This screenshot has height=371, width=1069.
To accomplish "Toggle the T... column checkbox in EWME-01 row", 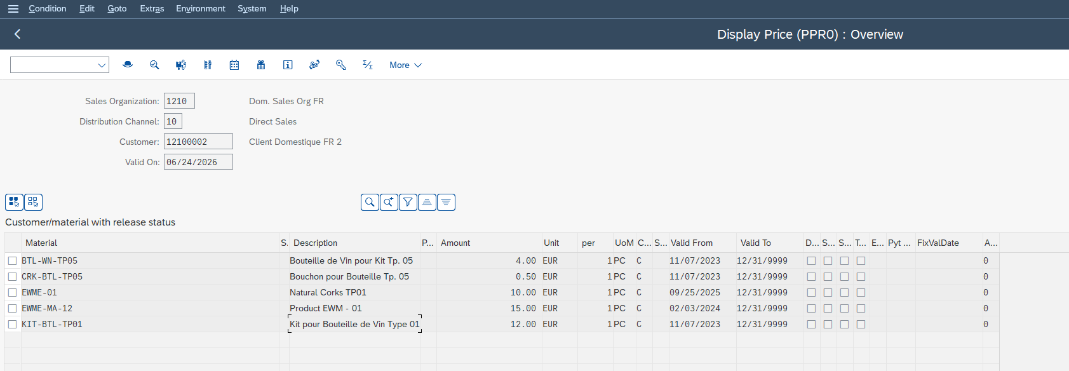I will click(x=861, y=292).
